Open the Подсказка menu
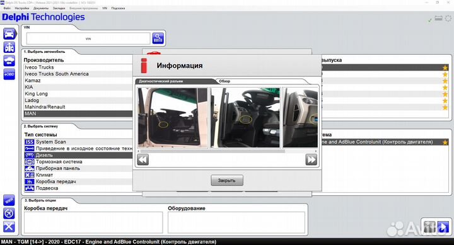454x245 pixels. (x=118, y=8)
